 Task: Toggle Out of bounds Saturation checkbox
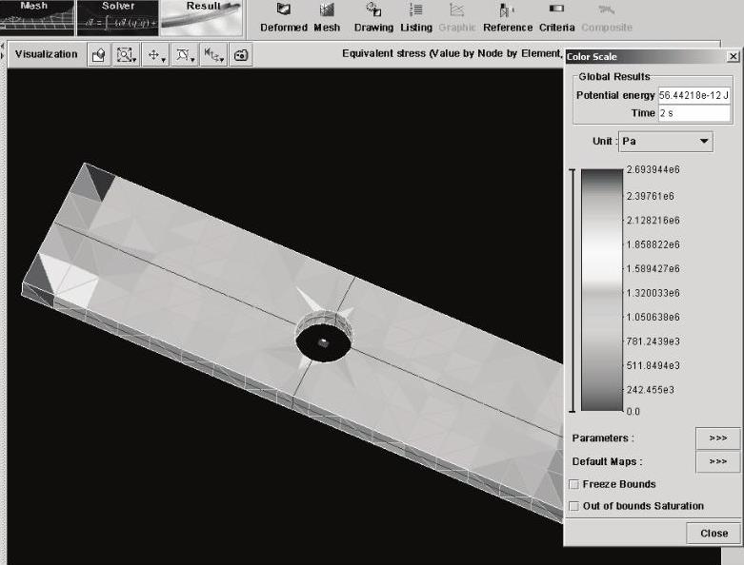[573, 506]
